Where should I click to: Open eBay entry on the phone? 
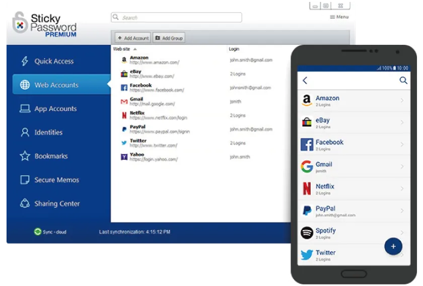pyautogui.click(x=354, y=122)
